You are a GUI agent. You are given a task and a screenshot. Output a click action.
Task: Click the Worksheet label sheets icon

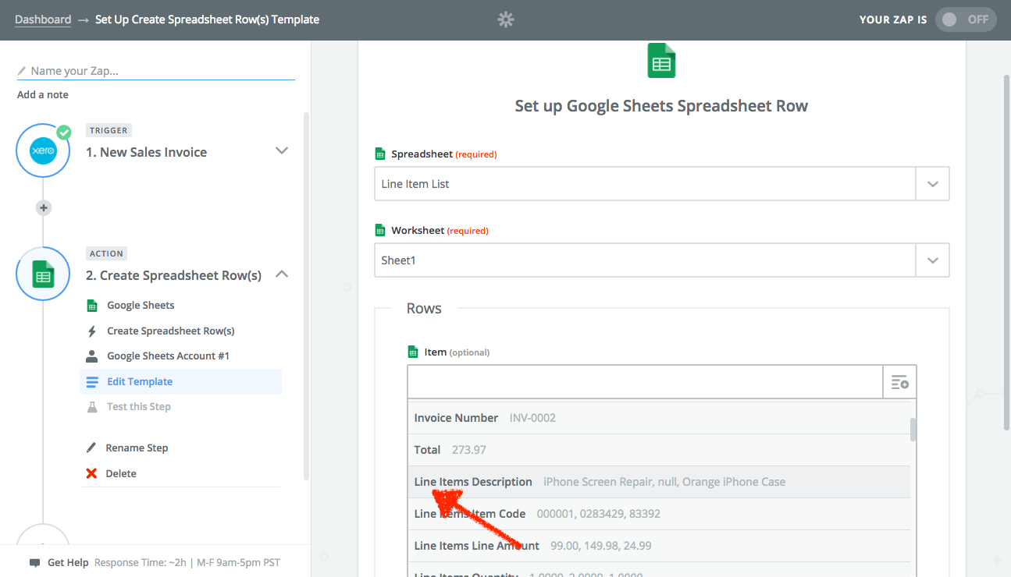point(380,230)
